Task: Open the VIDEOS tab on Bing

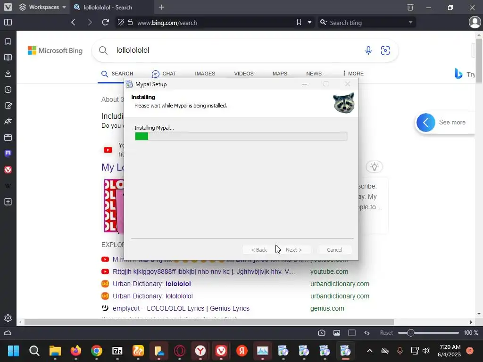Action: tap(244, 74)
